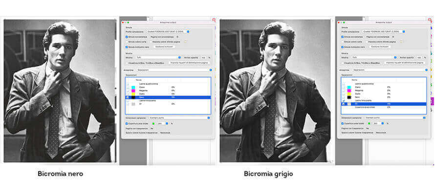Screen dimensions: 435x195
Task: Click the Magenta plate swatch in Bicromia grigio panel
Action: 349,90
